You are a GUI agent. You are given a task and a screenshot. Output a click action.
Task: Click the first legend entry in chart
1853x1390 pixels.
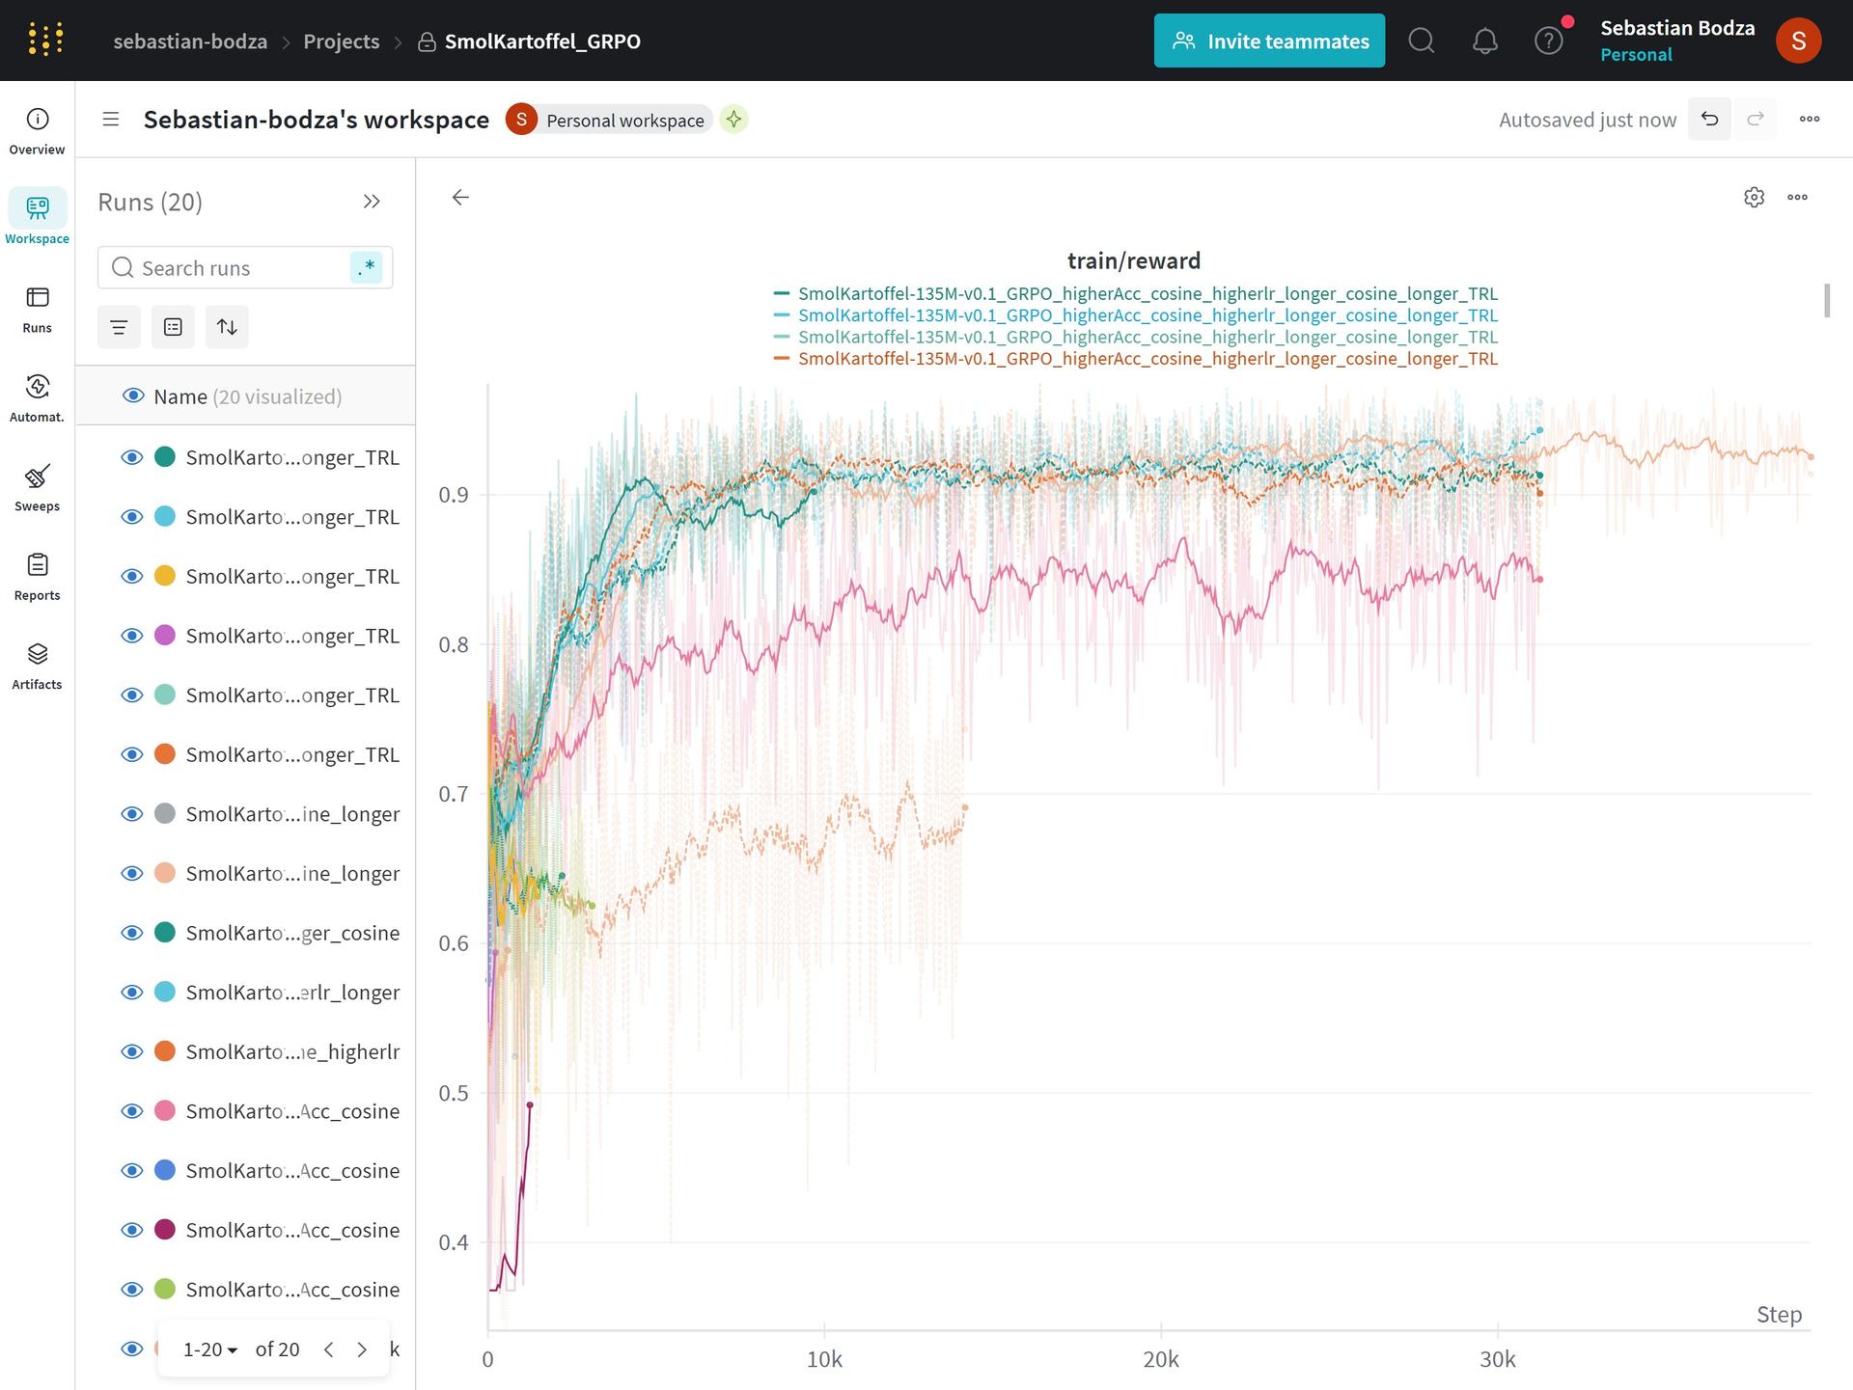[1136, 293]
